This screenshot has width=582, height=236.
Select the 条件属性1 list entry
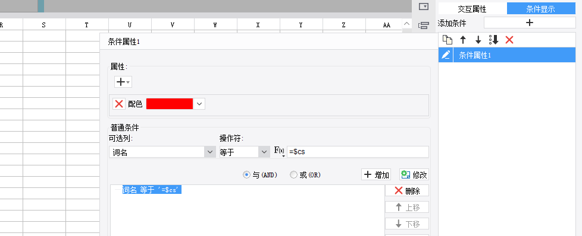pyautogui.click(x=514, y=55)
